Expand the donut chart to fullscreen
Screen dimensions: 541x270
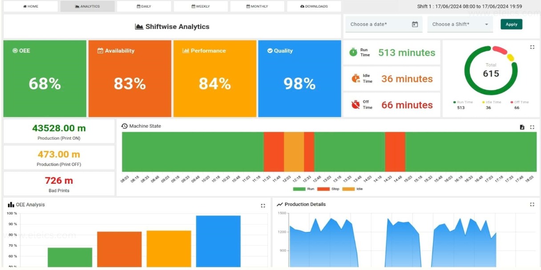point(532,47)
